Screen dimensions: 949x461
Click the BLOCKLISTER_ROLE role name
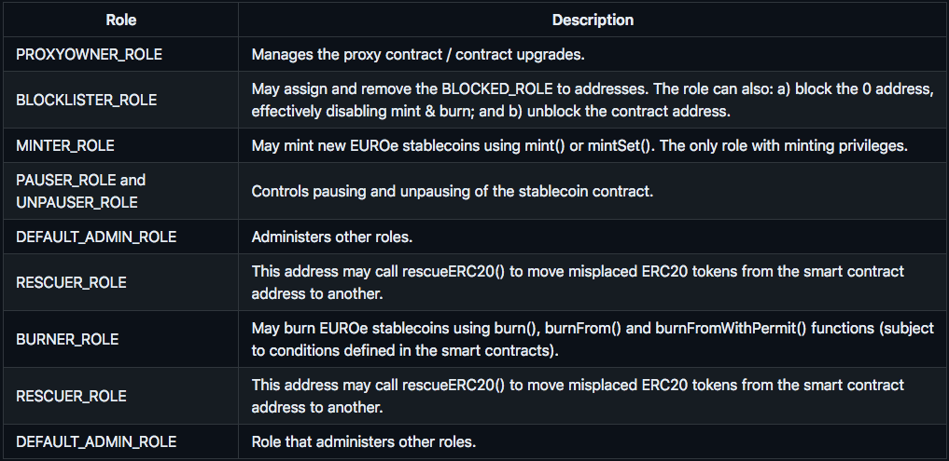pyautogui.click(x=86, y=100)
